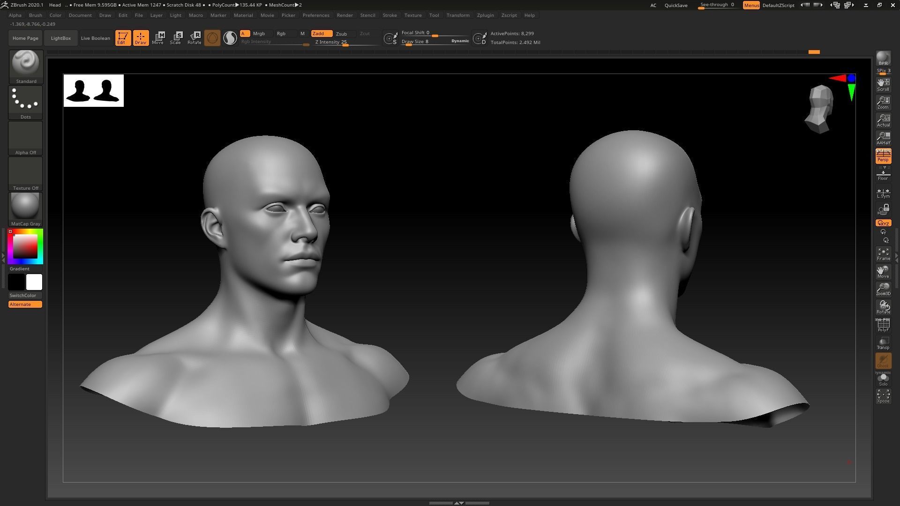
Task: Adjust the Z Intensity slider
Action: pyautogui.click(x=346, y=42)
